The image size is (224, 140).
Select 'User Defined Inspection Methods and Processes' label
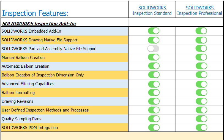coord(45,110)
